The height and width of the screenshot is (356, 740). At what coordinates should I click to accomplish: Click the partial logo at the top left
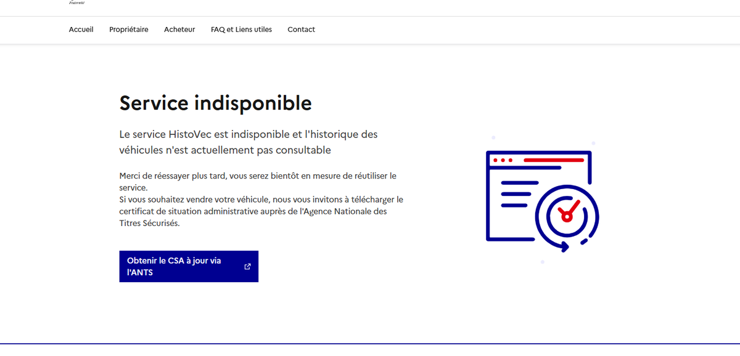77,2
